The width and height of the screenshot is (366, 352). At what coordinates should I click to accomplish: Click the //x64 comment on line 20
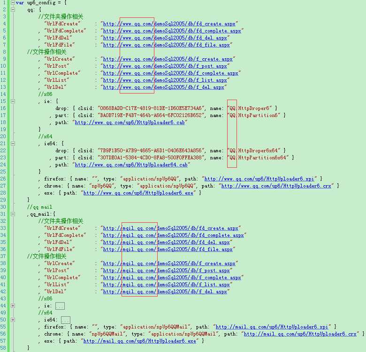tap(46, 136)
